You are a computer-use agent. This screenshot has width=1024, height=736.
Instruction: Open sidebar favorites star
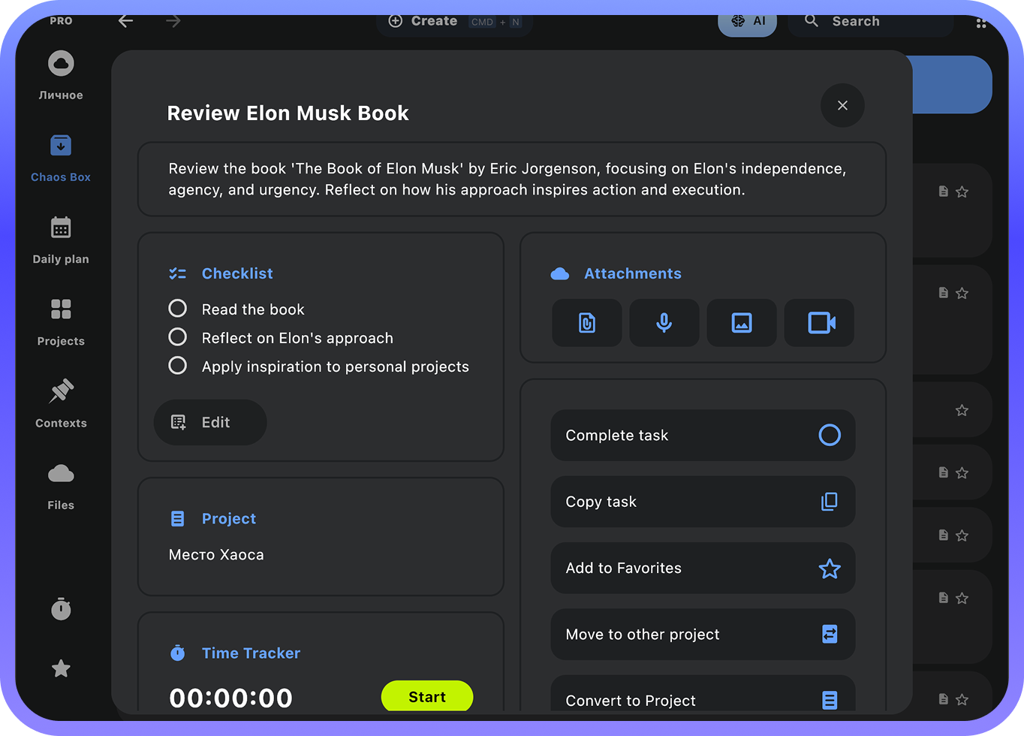[x=61, y=668]
